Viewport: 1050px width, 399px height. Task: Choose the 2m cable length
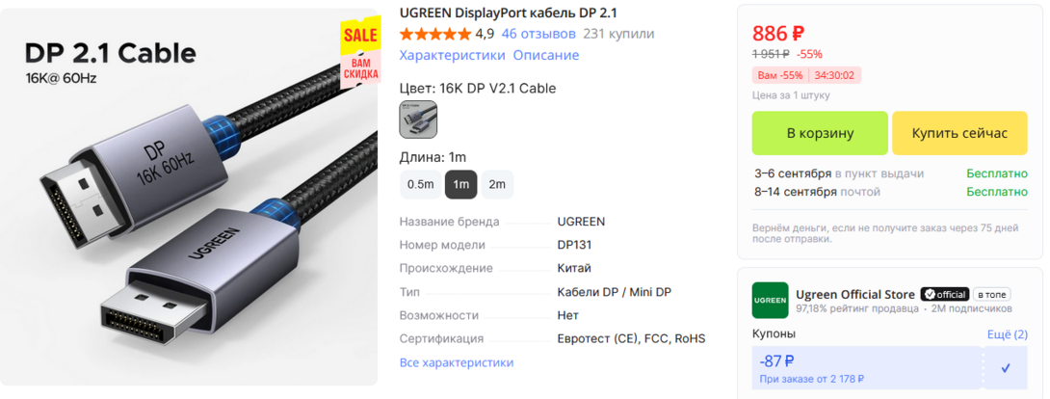[497, 185]
